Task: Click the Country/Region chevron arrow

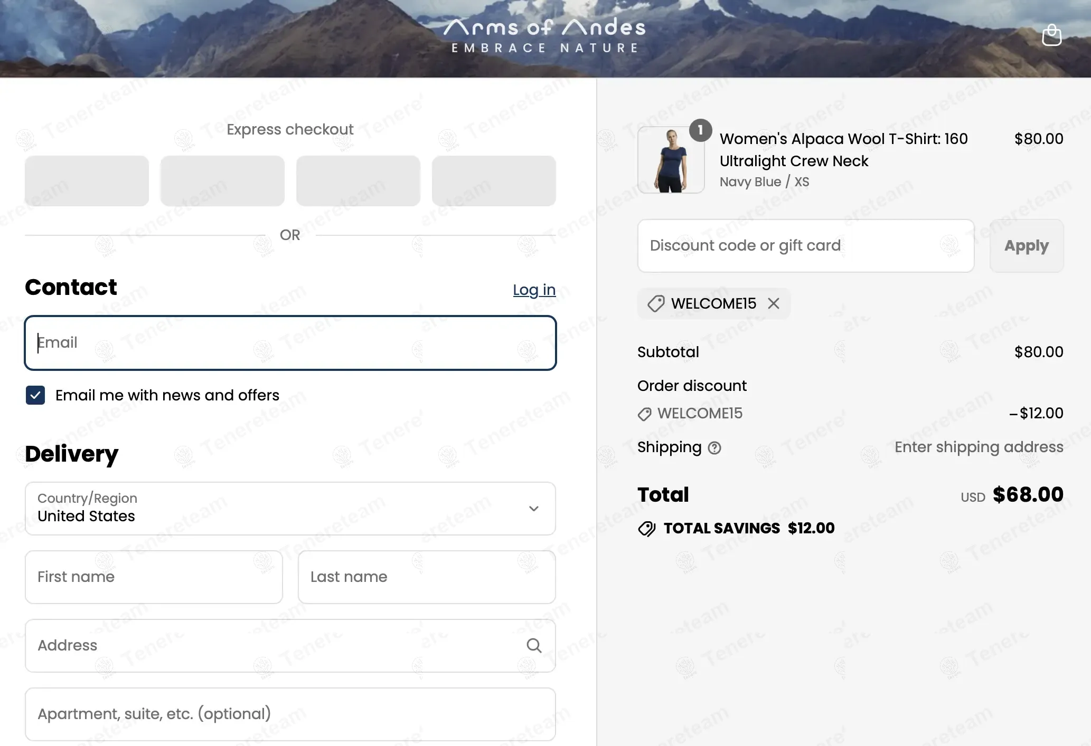Action: pyautogui.click(x=533, y=509)
